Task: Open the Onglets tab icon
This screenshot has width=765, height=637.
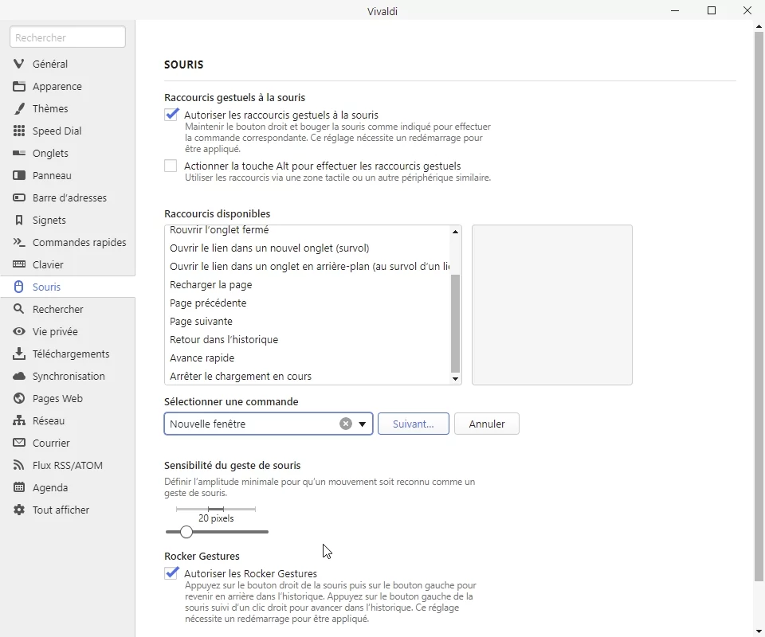Action: pyautogui.click(x=18, y=153)
